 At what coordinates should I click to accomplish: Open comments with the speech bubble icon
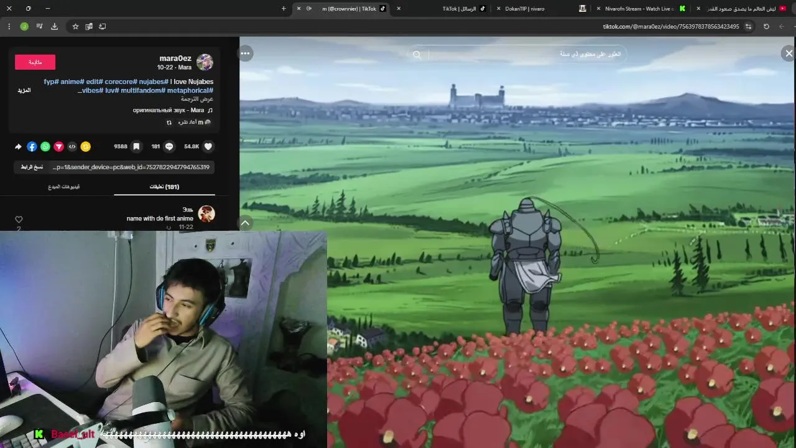click(169, 147)
